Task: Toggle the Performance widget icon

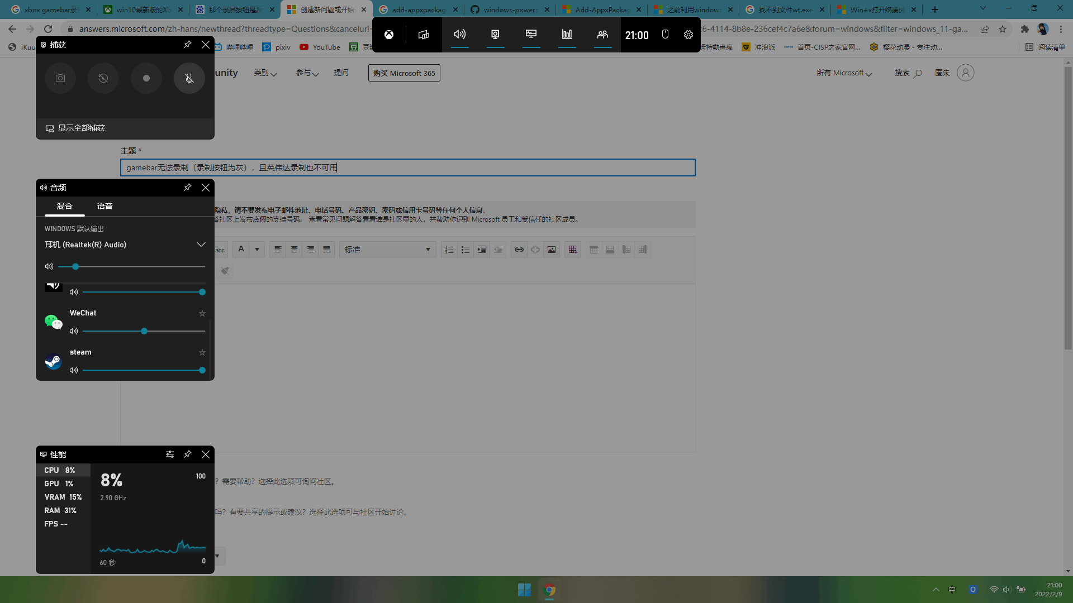Action: (x=531, y=35)
